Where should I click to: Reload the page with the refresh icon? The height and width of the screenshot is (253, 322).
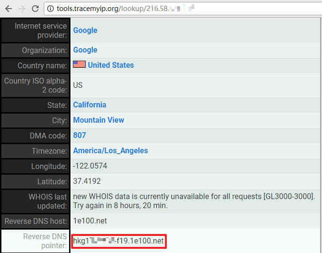point(35,9)
